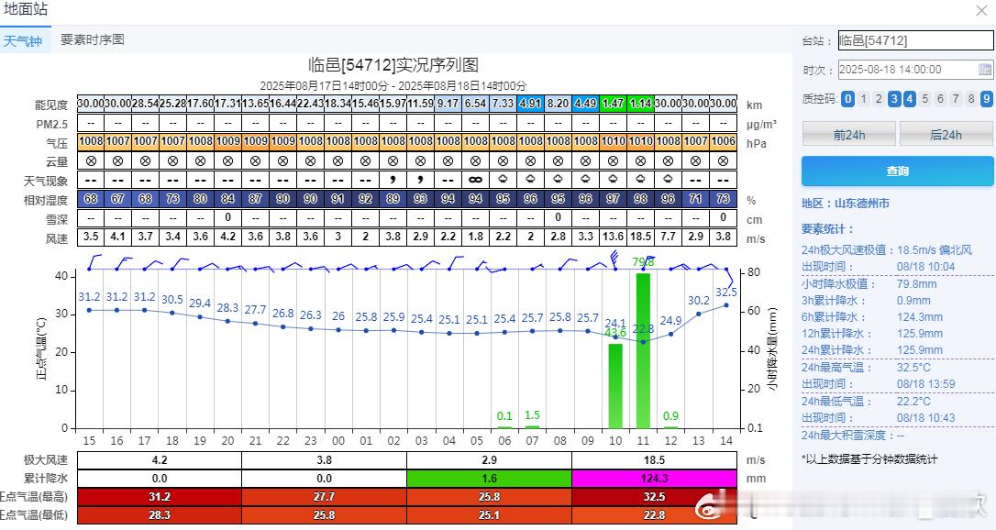The image size is (996, 530).
Task: Click the 1.5 rainfall bar at hour 07
Action: click(x=532, y=426)
